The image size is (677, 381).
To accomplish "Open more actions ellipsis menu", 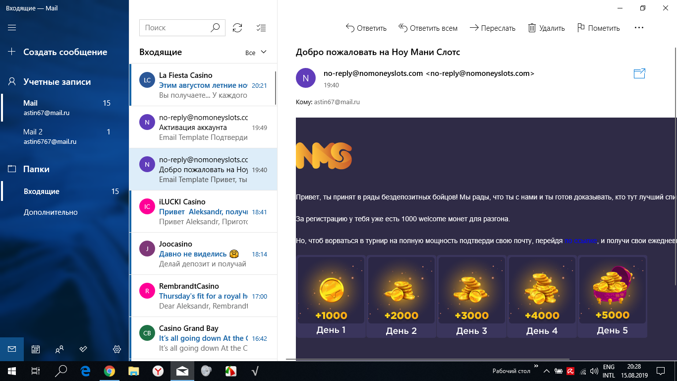I will [639, 28].
